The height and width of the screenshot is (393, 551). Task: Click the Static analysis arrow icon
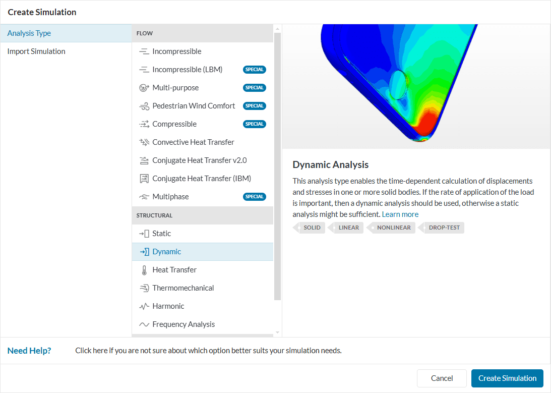click(x=143, y=233)
